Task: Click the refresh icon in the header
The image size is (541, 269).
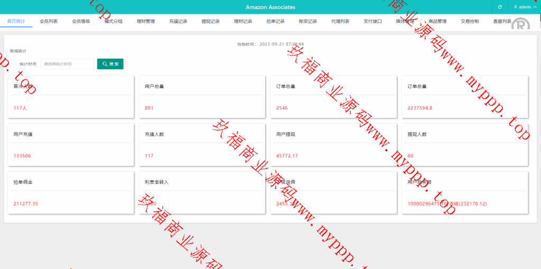Action: pos(500,7)
